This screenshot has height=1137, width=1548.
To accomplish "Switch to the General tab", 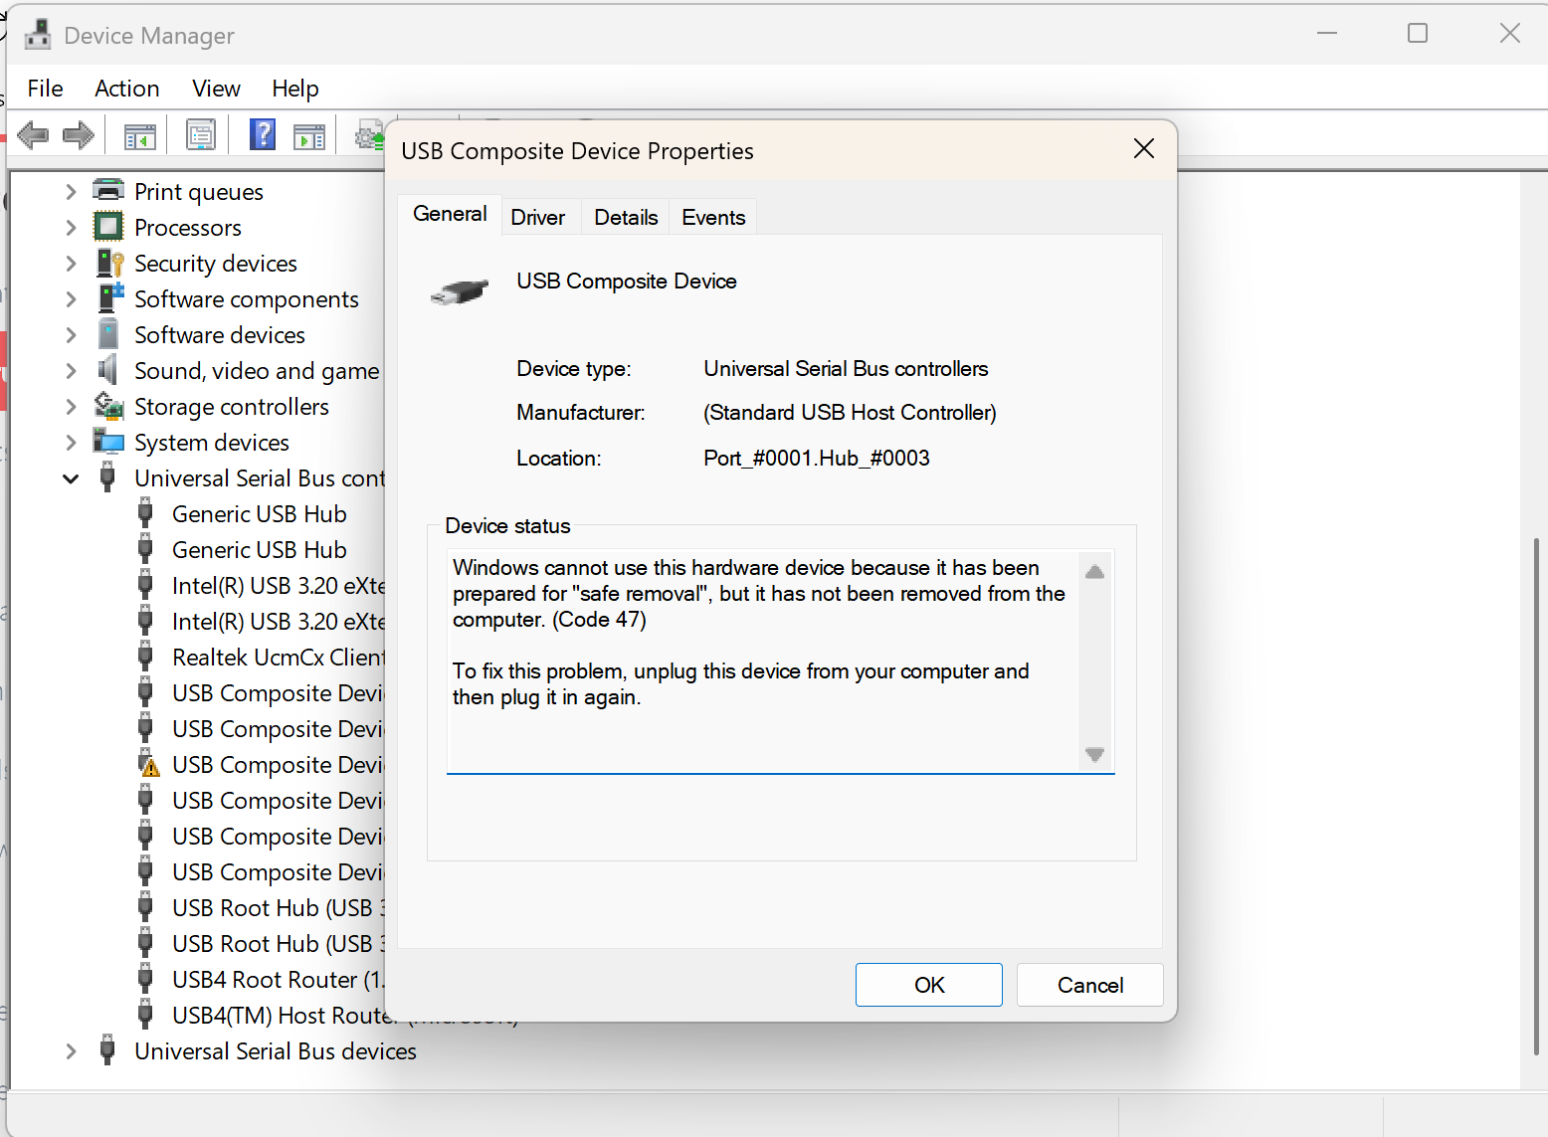I will pos(450,214).
